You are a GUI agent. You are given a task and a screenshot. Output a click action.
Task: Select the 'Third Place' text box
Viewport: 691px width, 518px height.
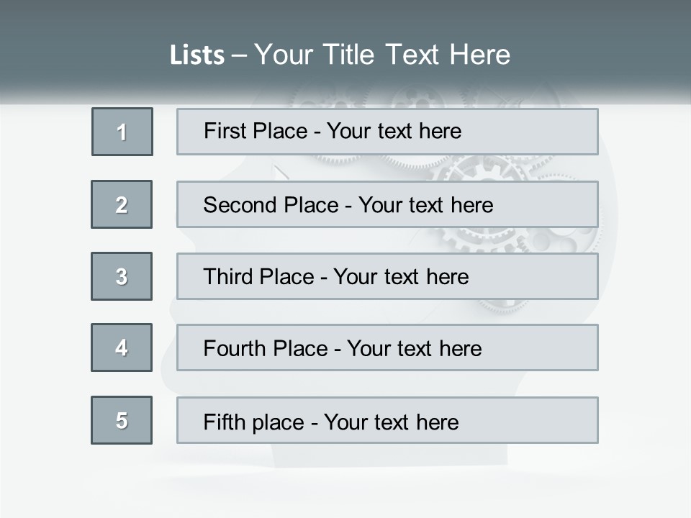point(387,276)
